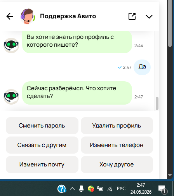This screenshot has height=196, width=174.
Task: Collapse the chat with the chevron
Action: (x=149, y=17)
